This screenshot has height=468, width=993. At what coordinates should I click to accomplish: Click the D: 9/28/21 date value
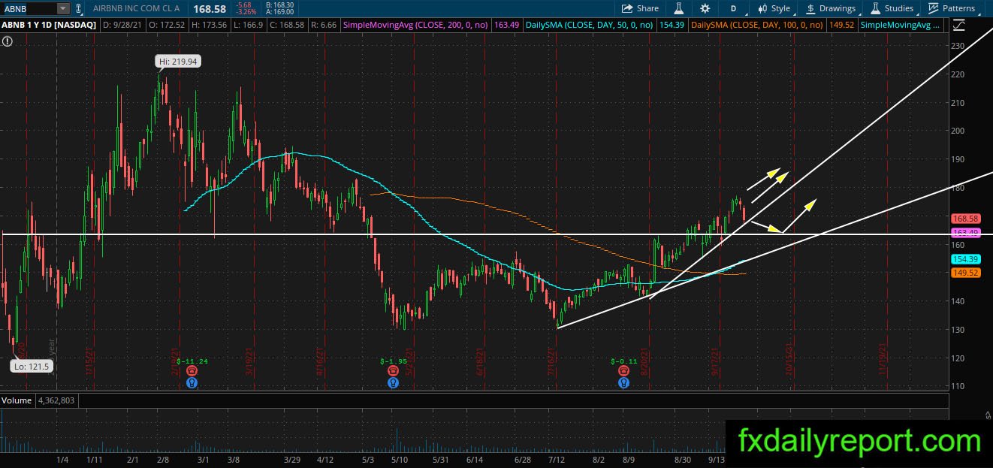[122, 25]
